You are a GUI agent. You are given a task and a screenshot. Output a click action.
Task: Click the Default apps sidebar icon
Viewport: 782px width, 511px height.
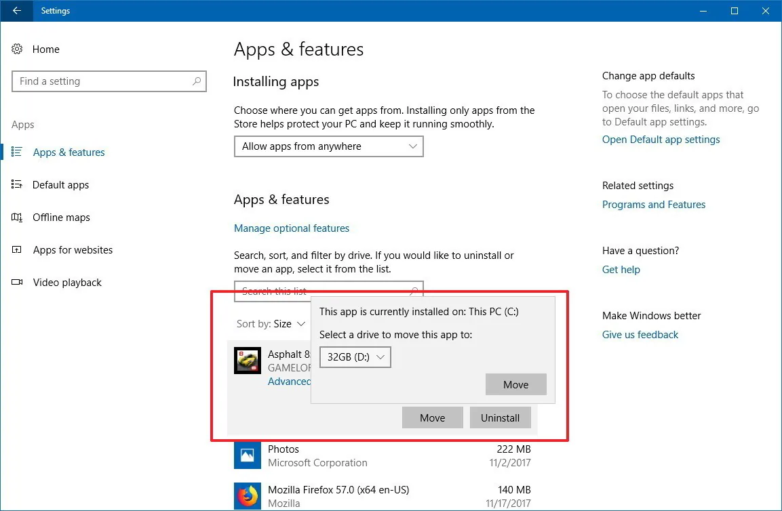tap(17, 185)
